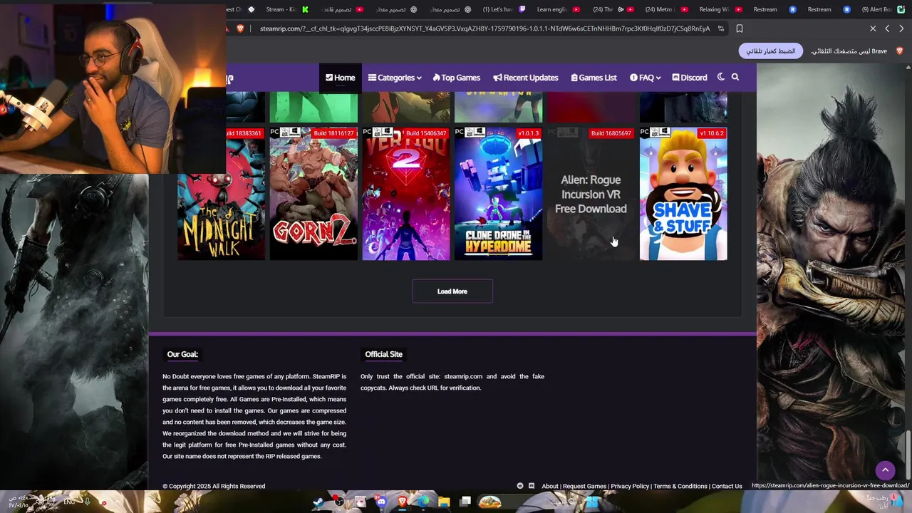
Task: Open Alien: Rogue Incursion VR Free Download
Action: (591, 194)
